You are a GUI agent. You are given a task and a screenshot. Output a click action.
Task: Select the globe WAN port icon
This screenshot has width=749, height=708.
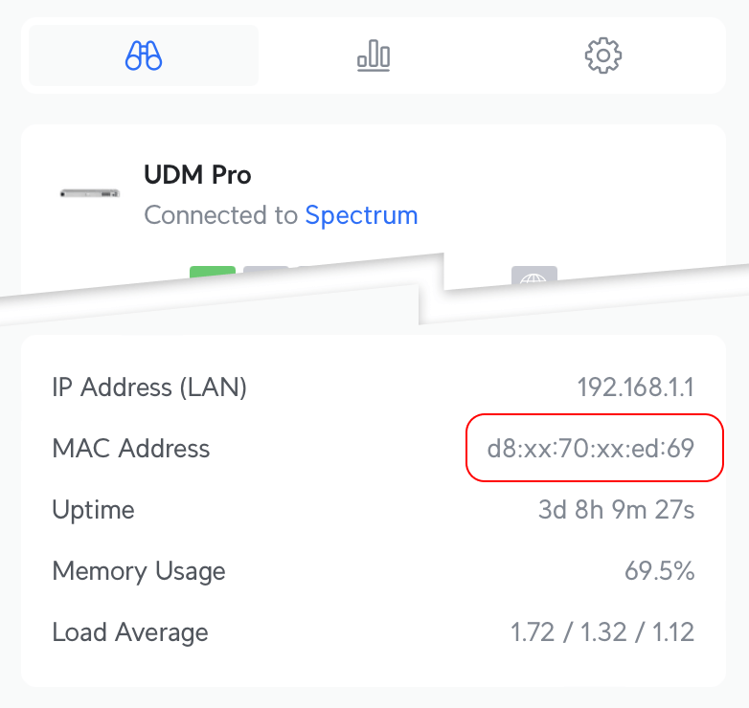tap(534, 277)
